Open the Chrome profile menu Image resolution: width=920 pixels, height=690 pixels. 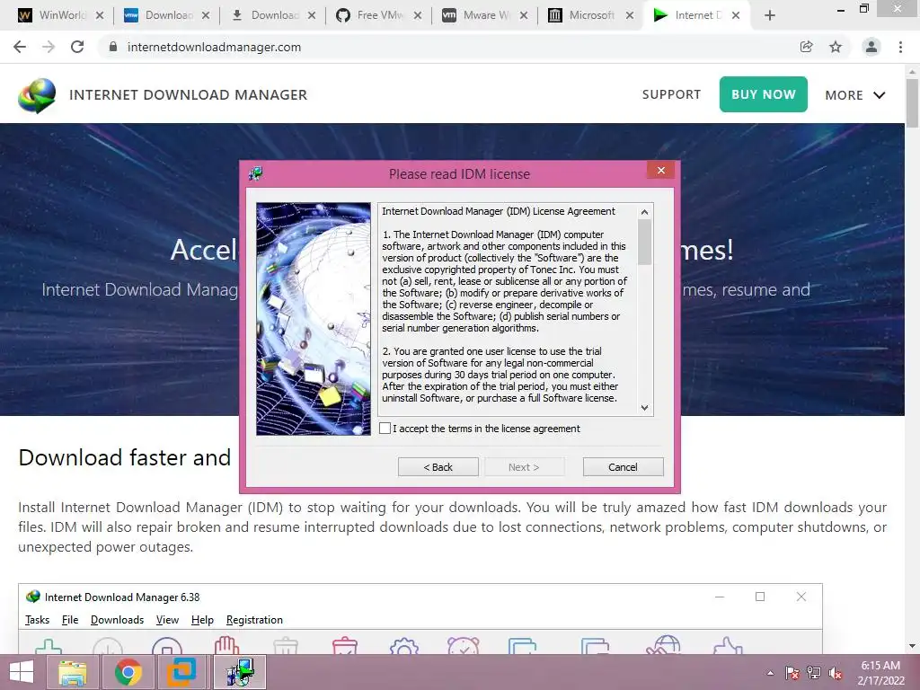click(871, 47)
